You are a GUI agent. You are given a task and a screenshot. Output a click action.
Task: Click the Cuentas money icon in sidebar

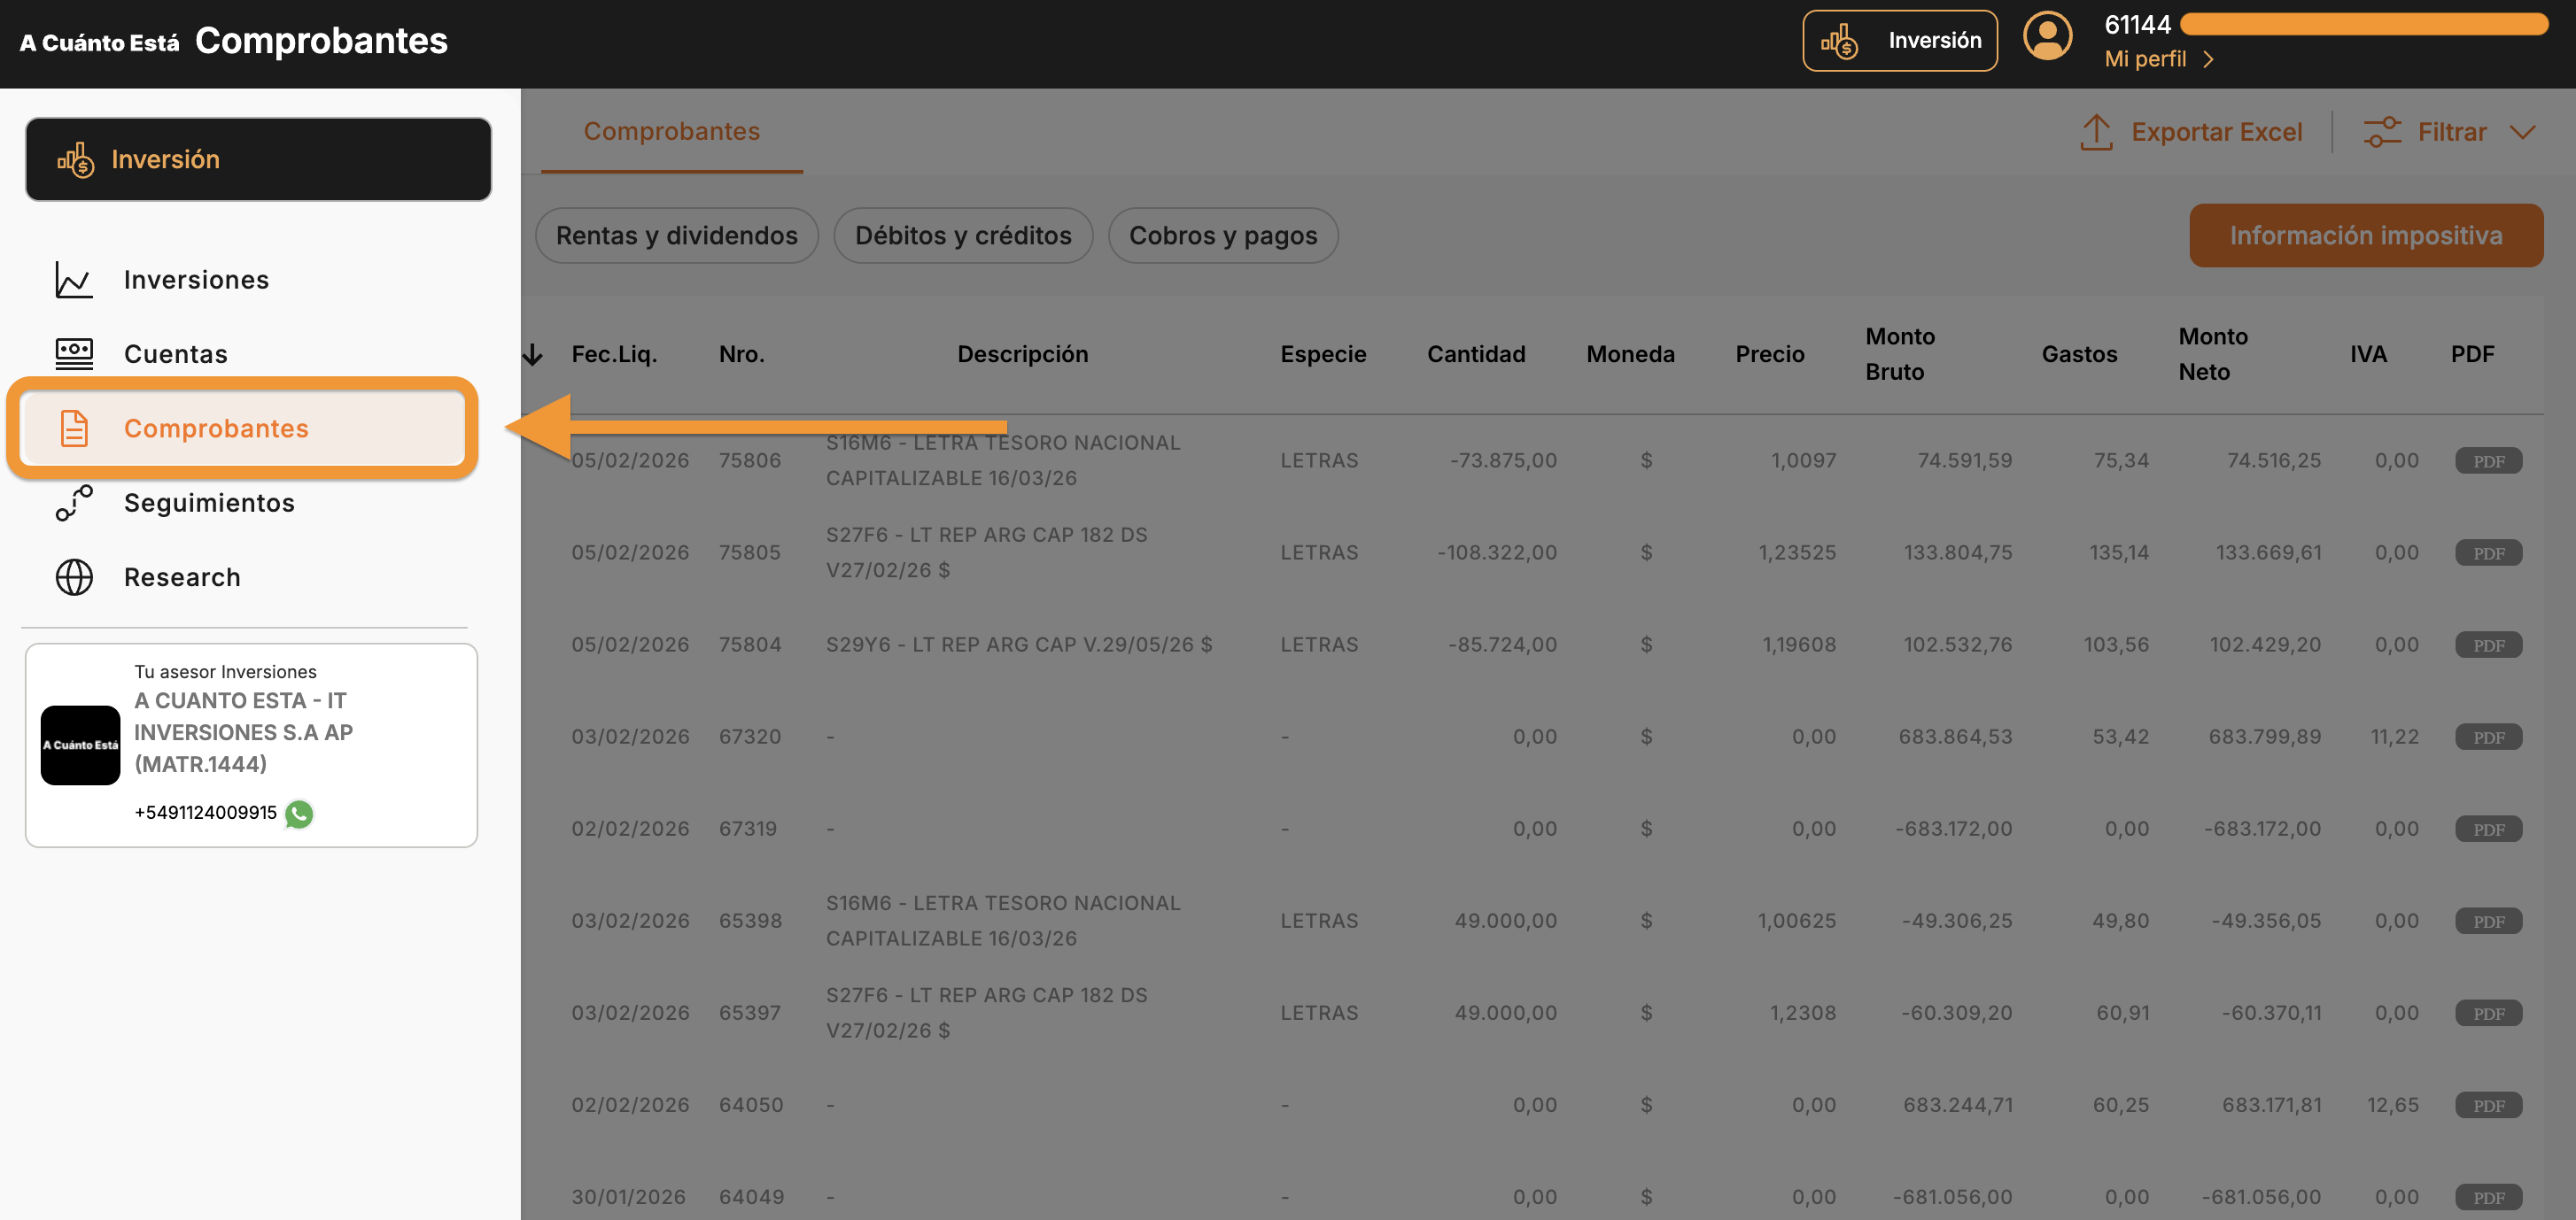coord(74,354)
